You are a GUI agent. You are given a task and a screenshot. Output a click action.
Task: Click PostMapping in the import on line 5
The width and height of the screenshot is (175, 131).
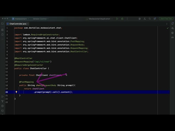point(77,41)
